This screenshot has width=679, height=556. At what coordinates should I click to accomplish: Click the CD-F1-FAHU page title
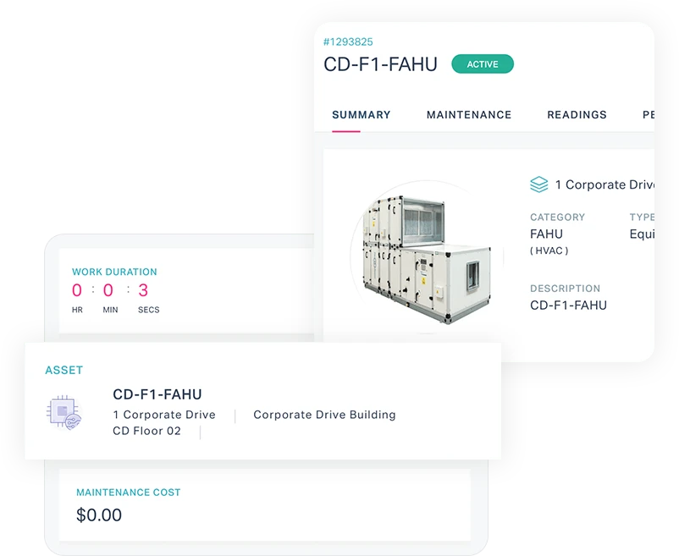click(x=380, y=64)
